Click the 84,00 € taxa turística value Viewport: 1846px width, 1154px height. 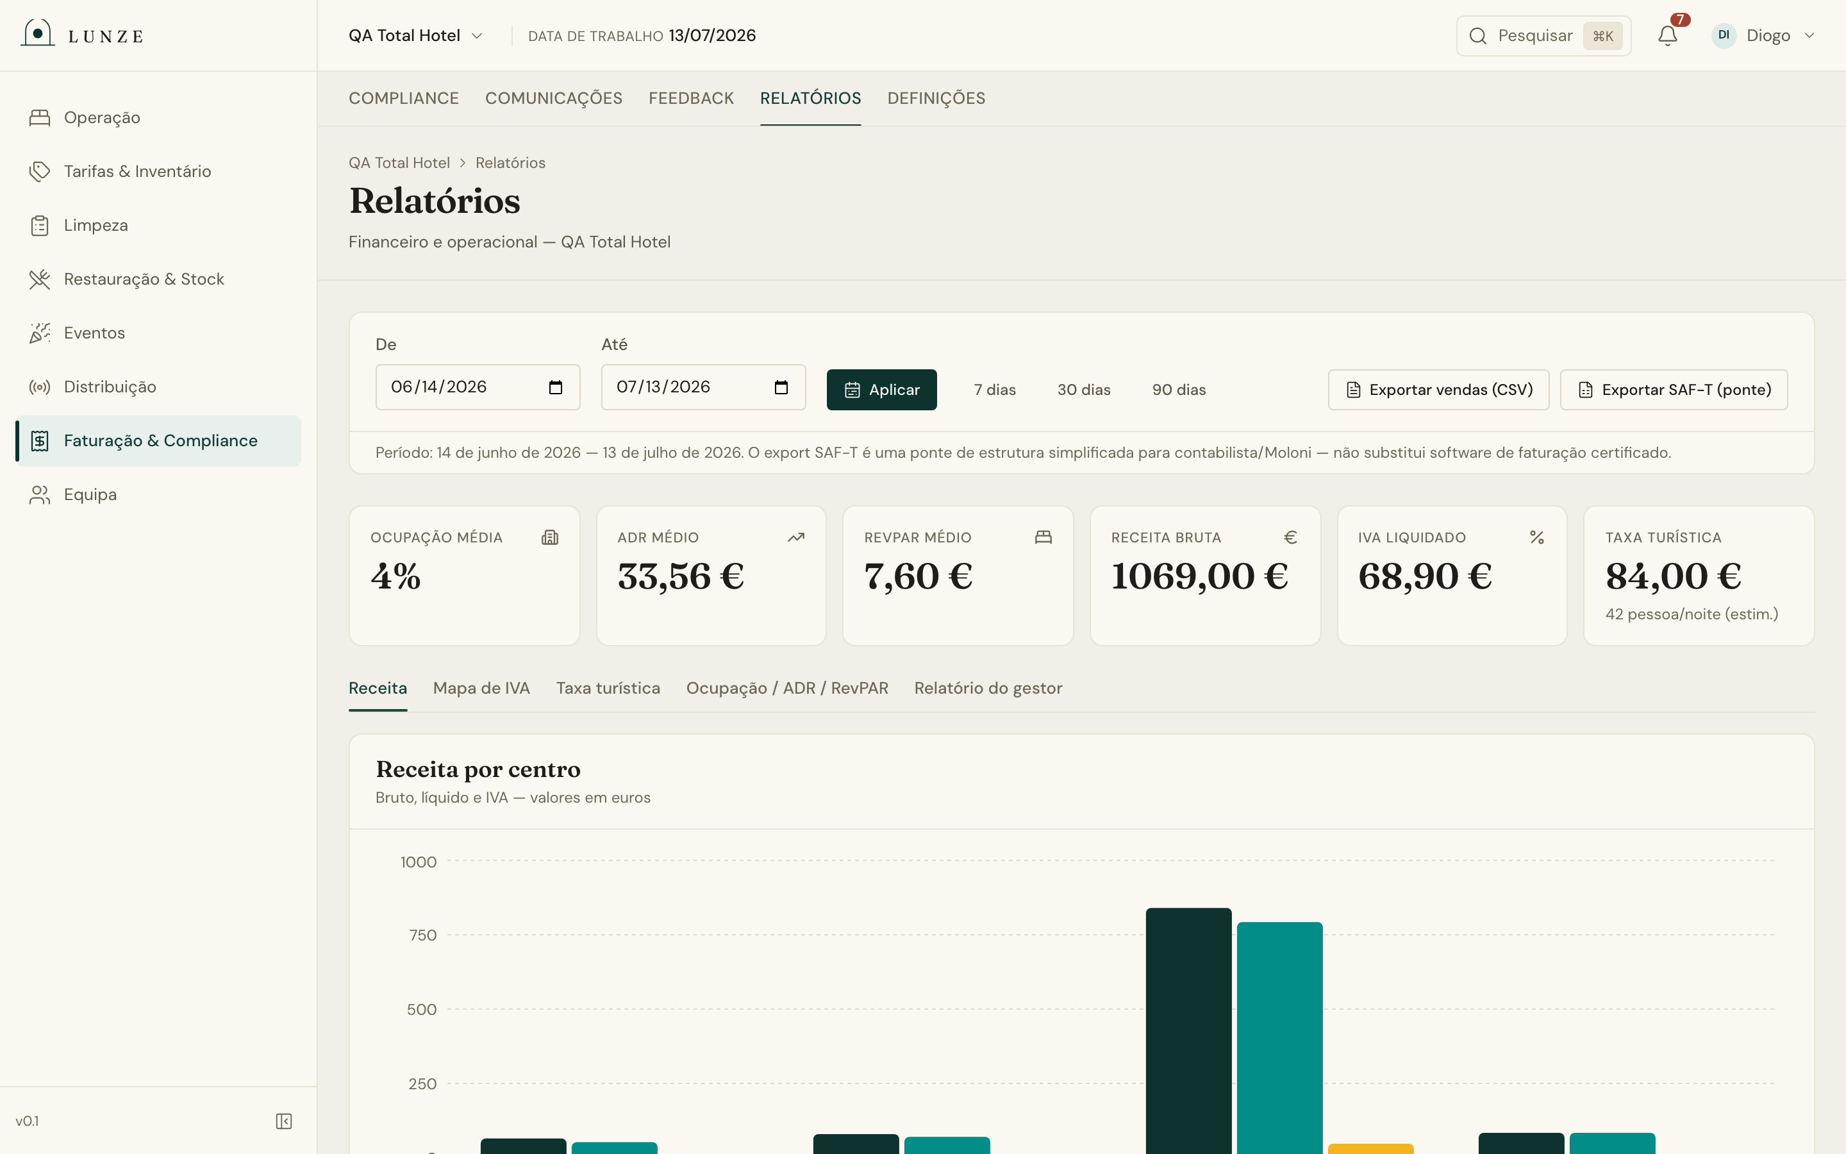tap(1673, 576)
